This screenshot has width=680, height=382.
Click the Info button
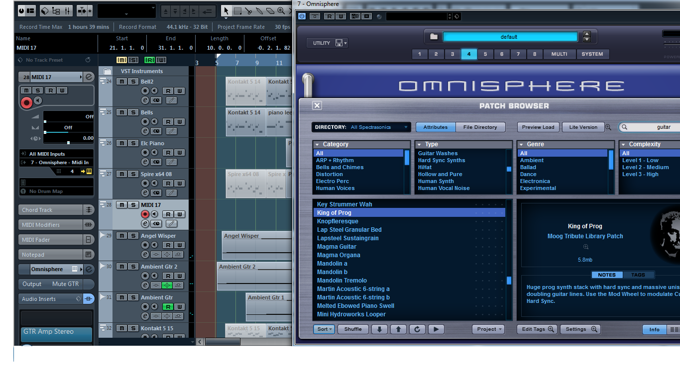(654, 329)
